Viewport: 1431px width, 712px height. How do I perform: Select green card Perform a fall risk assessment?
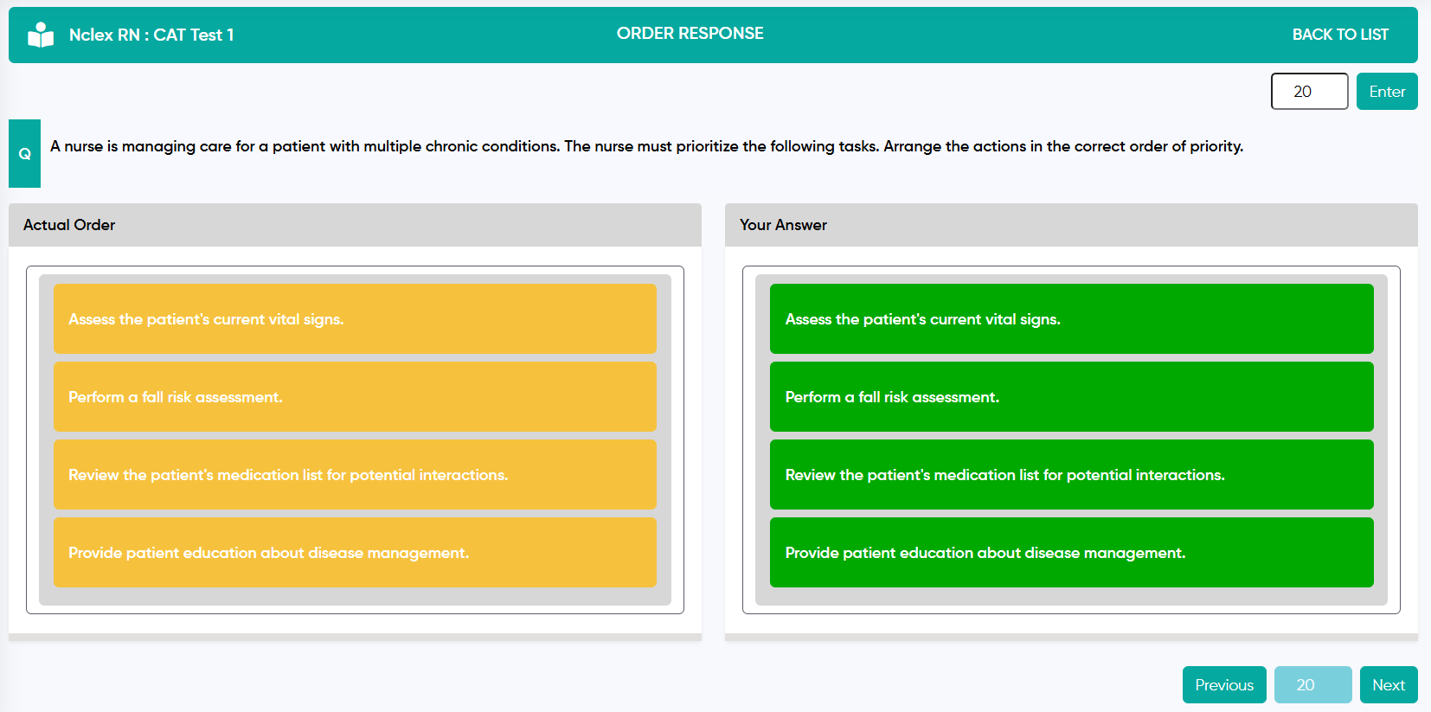(1072, 397)
